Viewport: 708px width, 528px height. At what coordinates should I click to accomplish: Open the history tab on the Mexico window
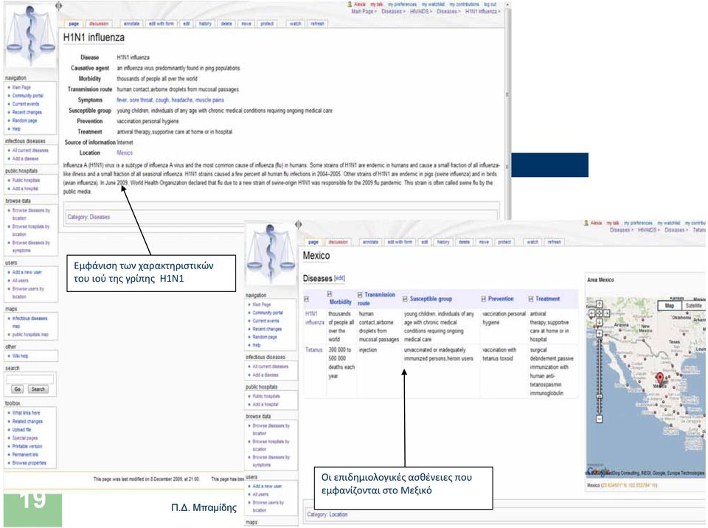pyautogui.click(x=443, y=242)
